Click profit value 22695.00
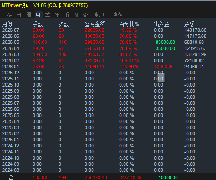216x180 pixels. coord(95,30)
